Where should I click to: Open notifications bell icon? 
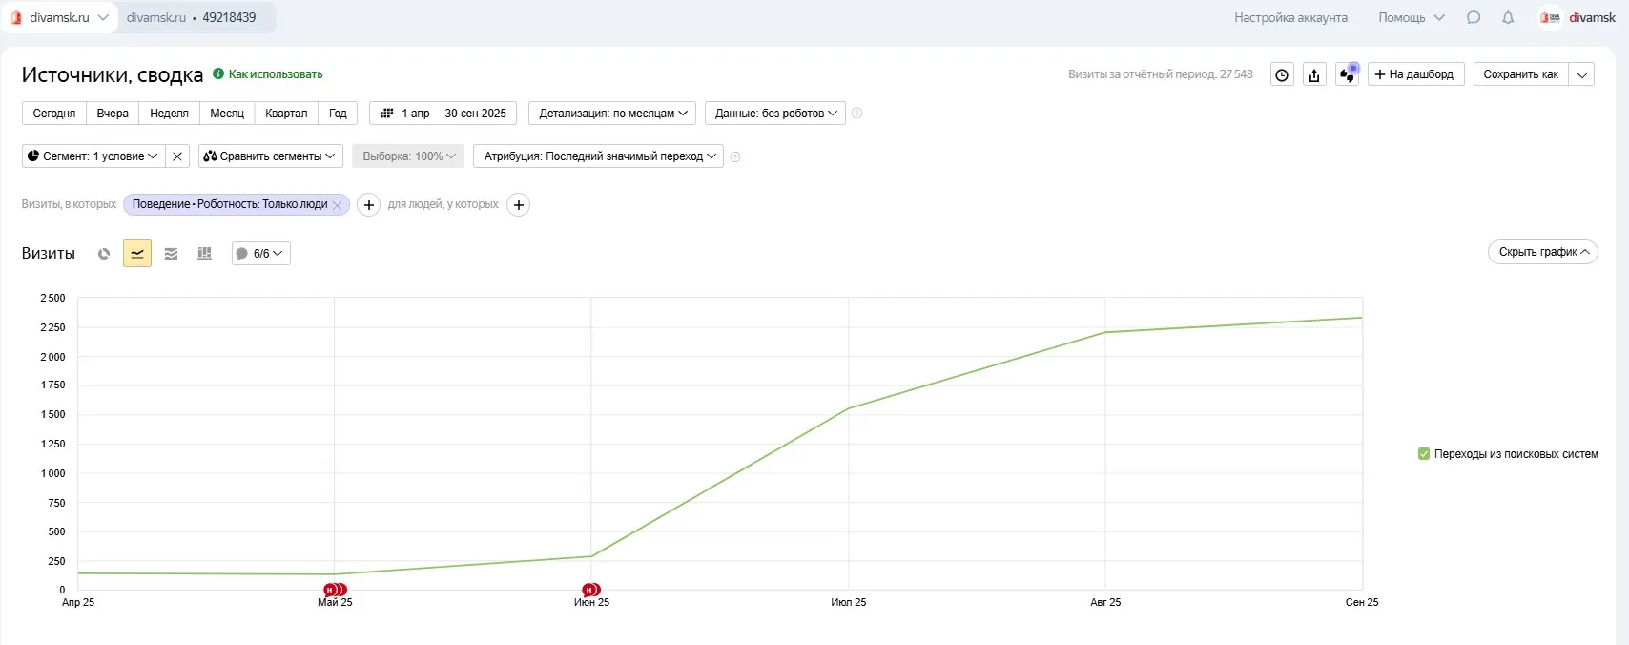point(1508,17)
